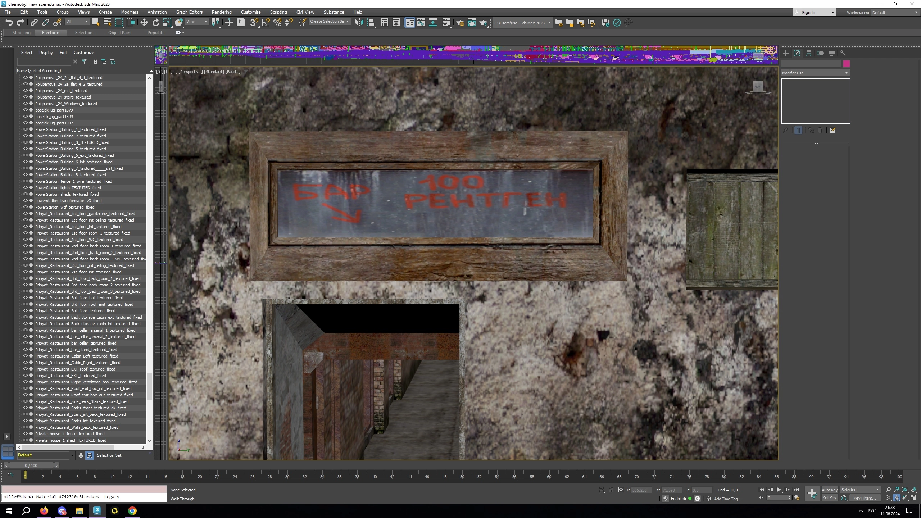Click the Select by Name icon
This screenshot has width=921, height=518.
(107, 23)
